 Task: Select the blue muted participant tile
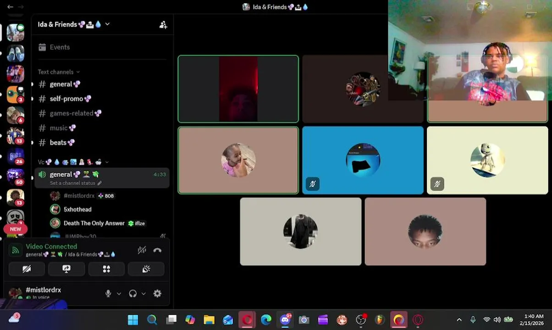tap(363, 160)
